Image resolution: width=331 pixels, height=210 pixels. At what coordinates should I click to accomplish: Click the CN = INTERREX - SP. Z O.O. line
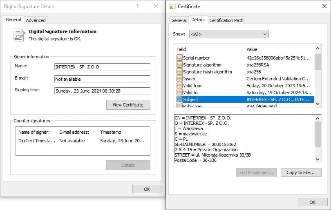(203, 118)
